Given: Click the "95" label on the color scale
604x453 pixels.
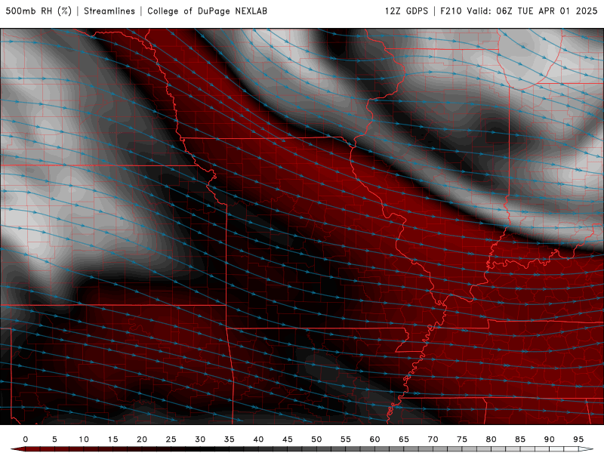Looking at the screenshot, I should [578, 439].
